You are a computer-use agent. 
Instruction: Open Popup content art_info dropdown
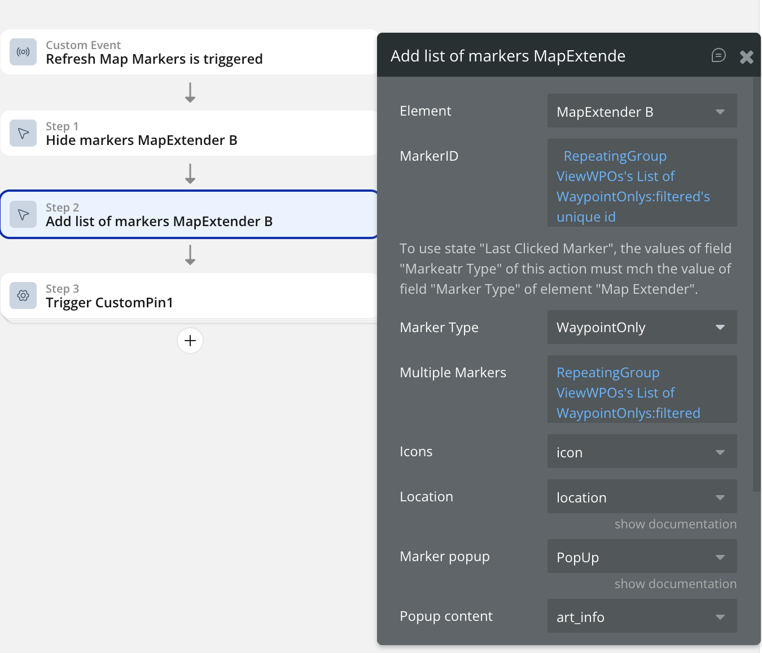click(x=642, y=616)
